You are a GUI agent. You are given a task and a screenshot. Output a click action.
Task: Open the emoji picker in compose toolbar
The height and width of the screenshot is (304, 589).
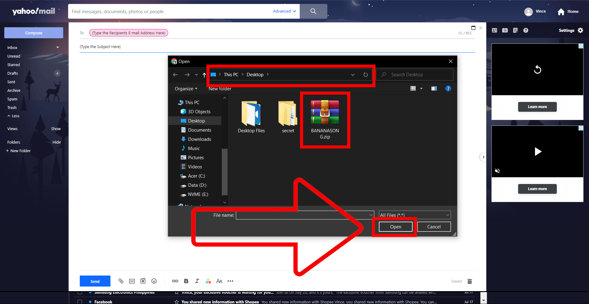pyautogui.click(x=154, y=281)
